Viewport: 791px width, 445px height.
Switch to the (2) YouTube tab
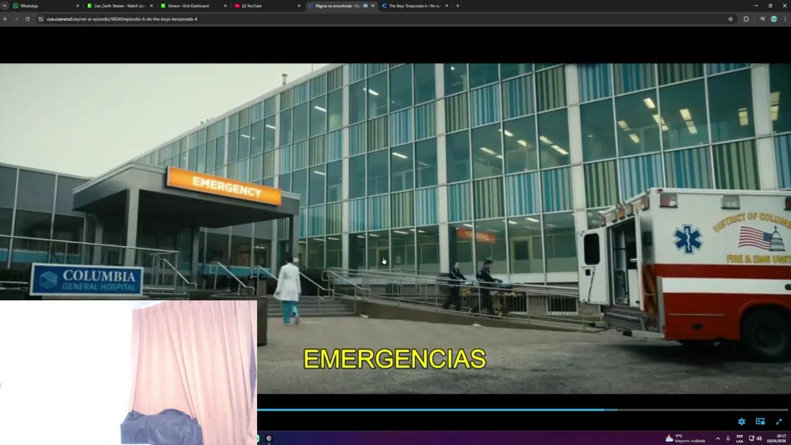(266, 6)
